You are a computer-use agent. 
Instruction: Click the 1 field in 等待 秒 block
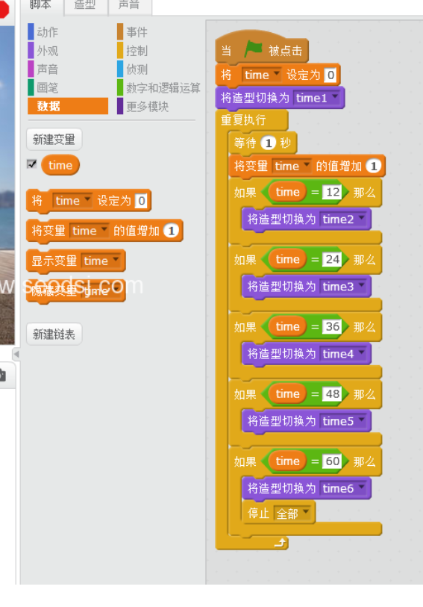click(269, 143)
